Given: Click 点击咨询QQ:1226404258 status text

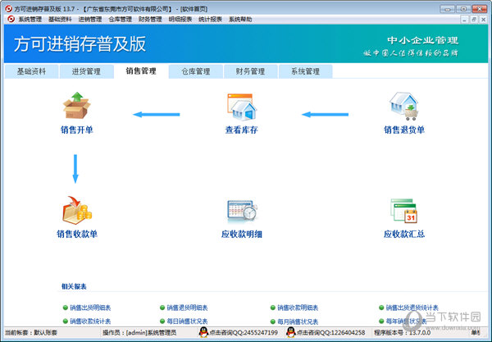Looking at the screenshot, I should click(330, 332).
